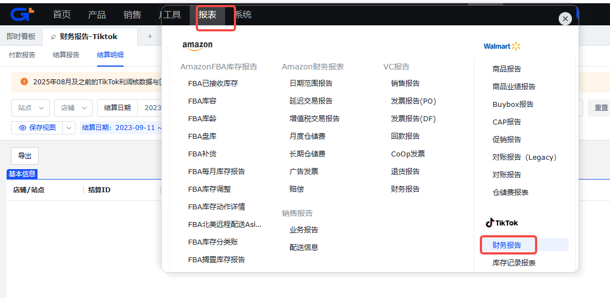
Task: Click the eye icon in 保存视图
Action: (23, 127)
